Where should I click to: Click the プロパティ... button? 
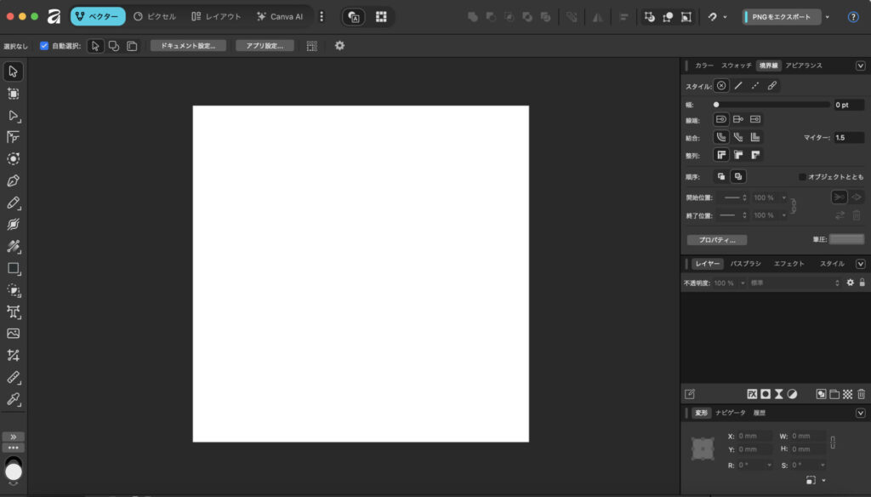[x=717, y=240]
